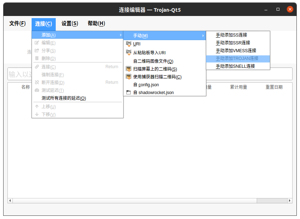
Task: Open the 文件(F) menu
Action: click(x=17, y=23)
